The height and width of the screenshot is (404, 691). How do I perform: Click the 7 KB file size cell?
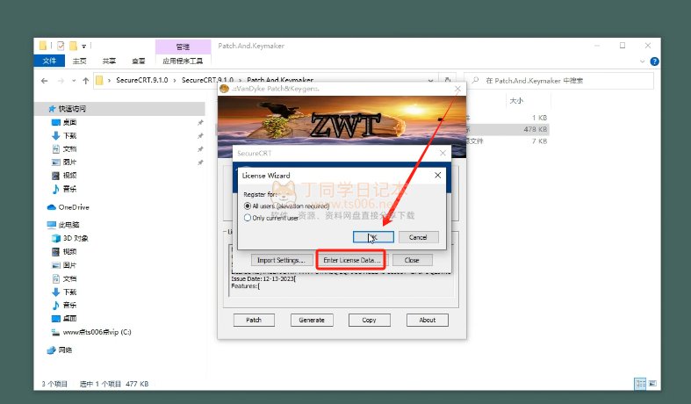click(x=539, y=141)
